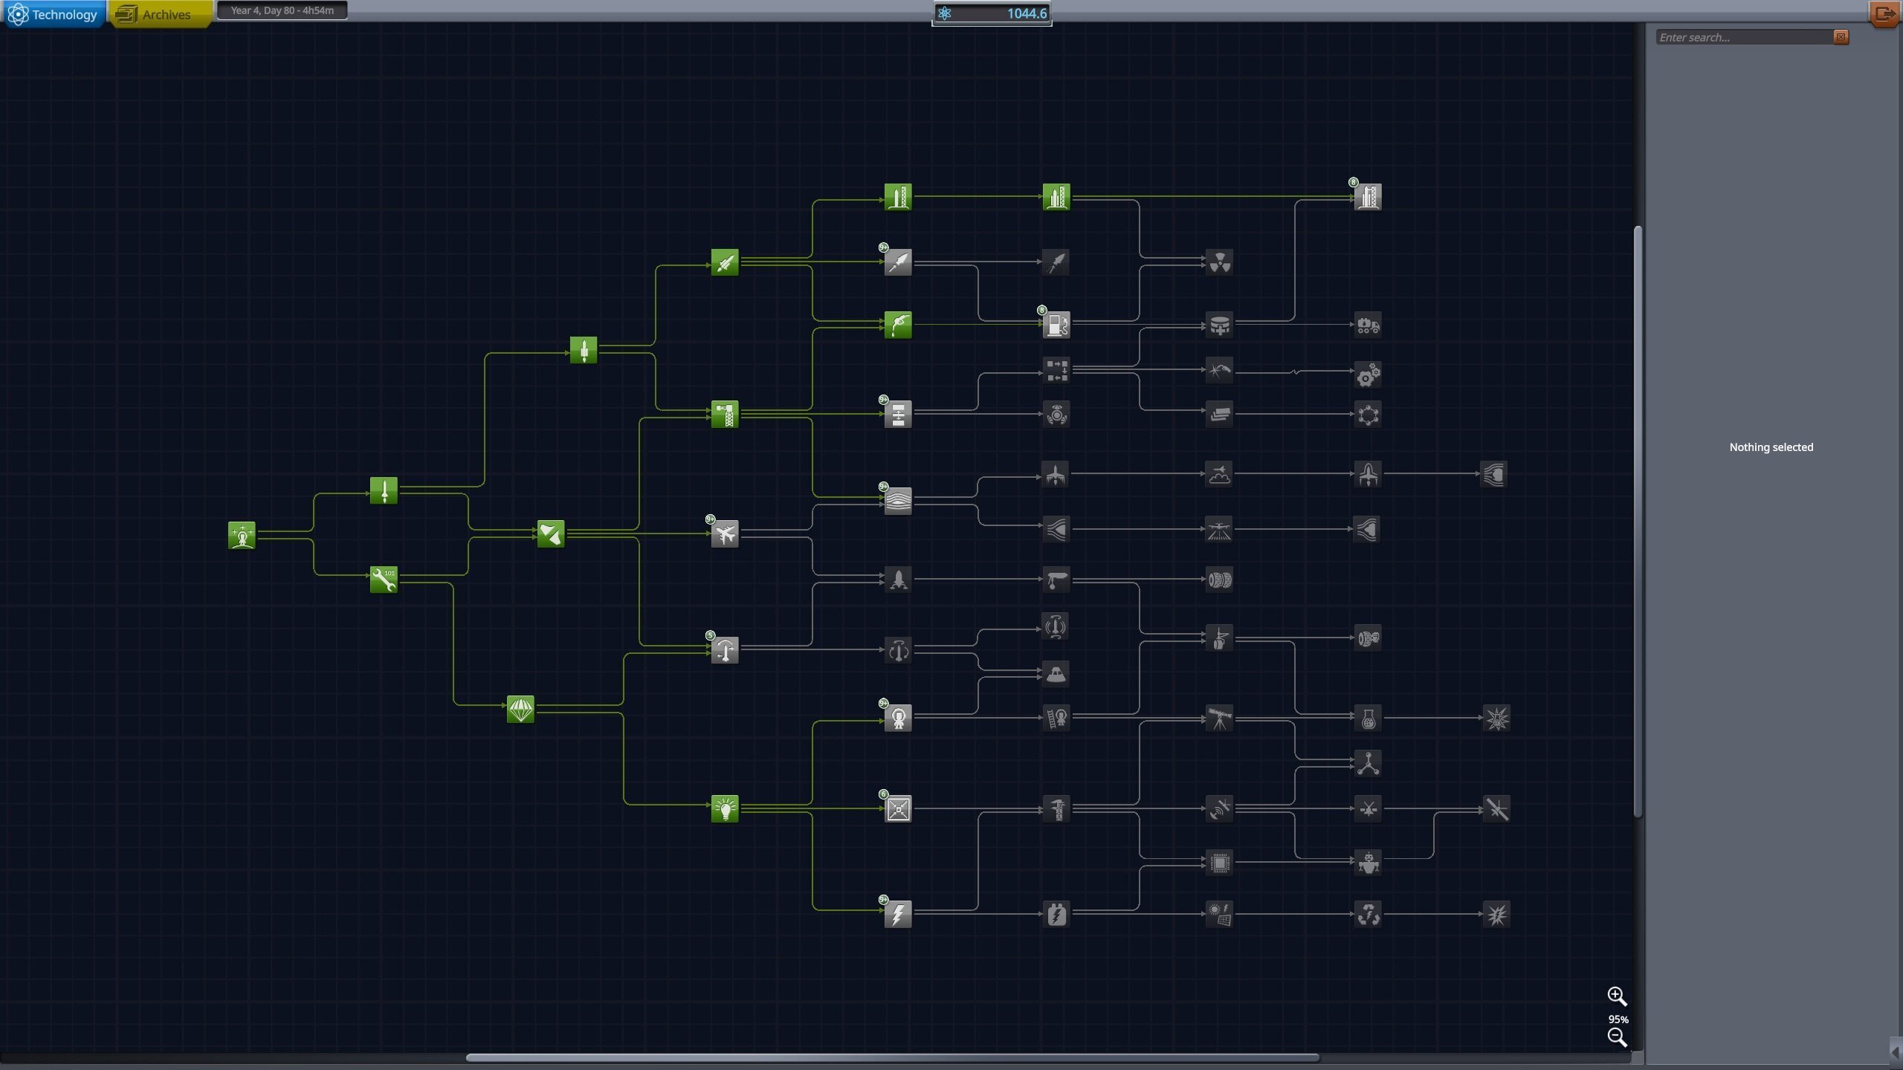Select the grey Flight Control node
The width and height of the screenshot is (1903, 1070).
725,649
